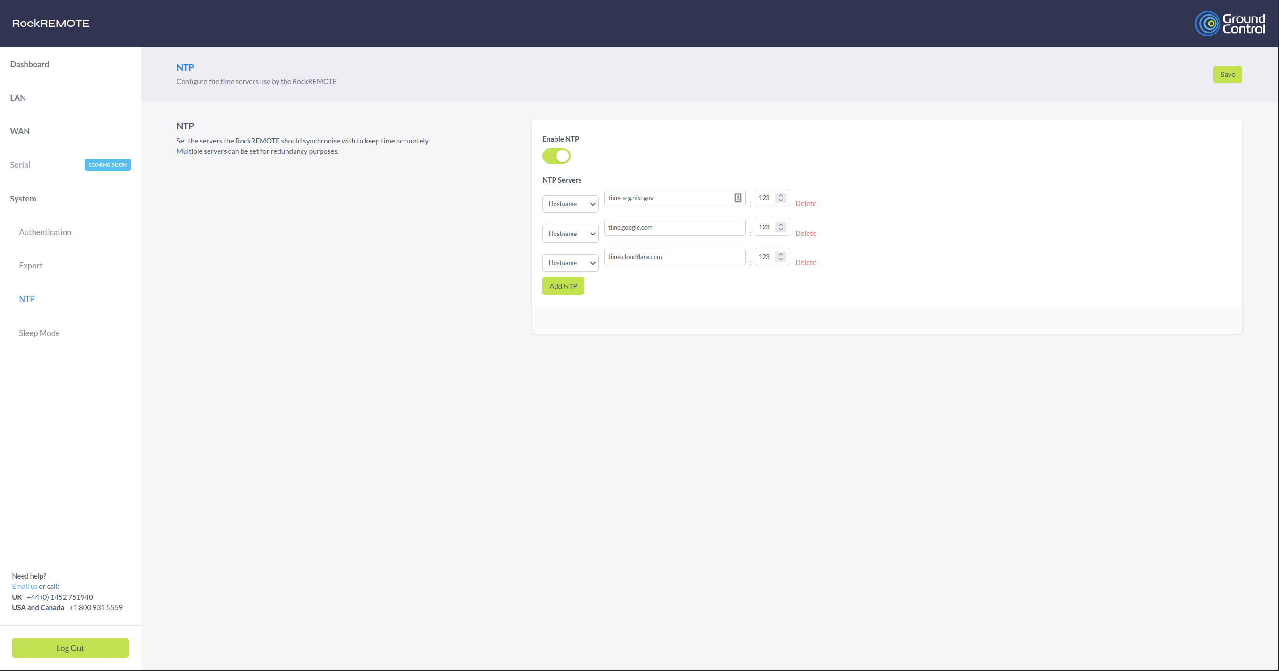Screen dimensions: 1279x671
Task: Click the blue NTP page heading
Action: tap(185, 67)
